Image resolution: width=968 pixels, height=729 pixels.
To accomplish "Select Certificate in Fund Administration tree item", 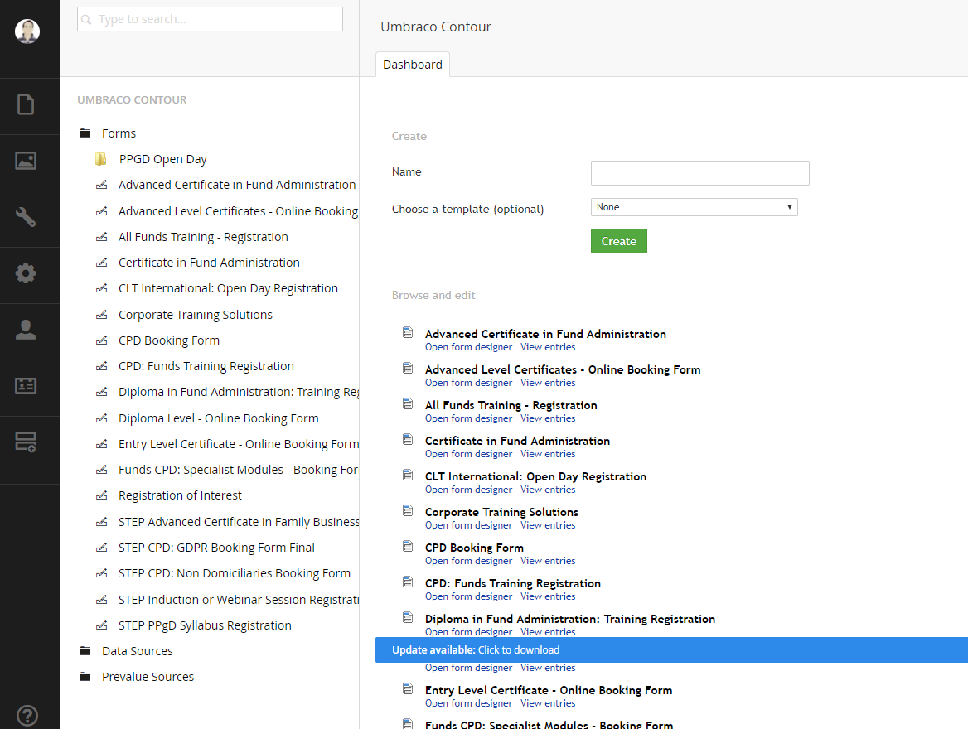I will click(x=210, y=263).
